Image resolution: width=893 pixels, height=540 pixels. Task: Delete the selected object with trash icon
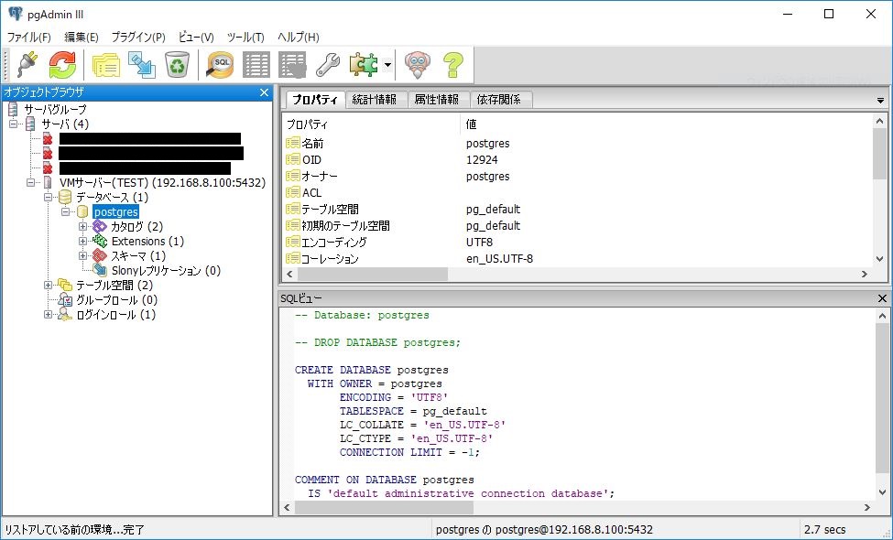click(x=176, y=64)
